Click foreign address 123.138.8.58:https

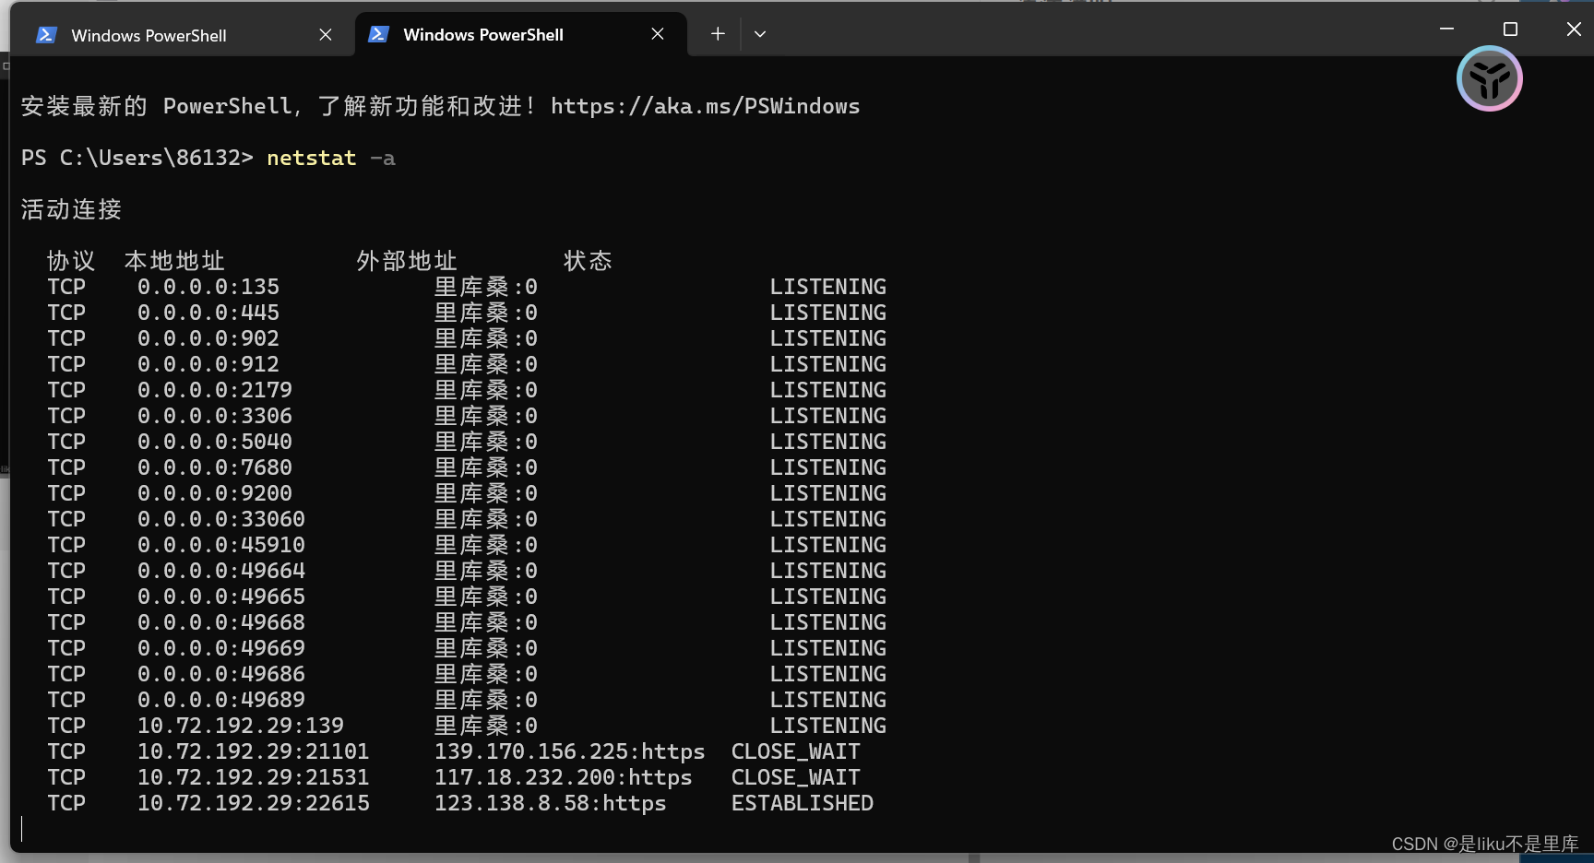pyautogui.click(x=551, y=804)
